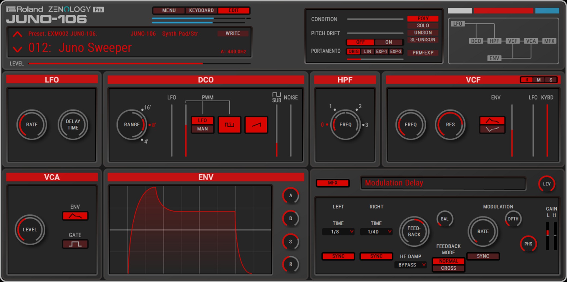567x282 pixels.
Task: Open the right delay time 1/4D dropdown
Action: click(376, 232)
